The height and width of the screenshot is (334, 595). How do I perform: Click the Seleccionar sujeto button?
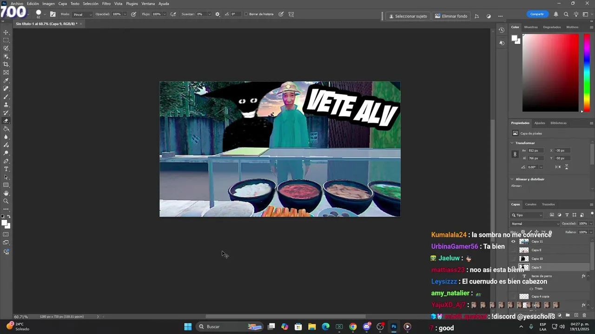tap(408, 16)
